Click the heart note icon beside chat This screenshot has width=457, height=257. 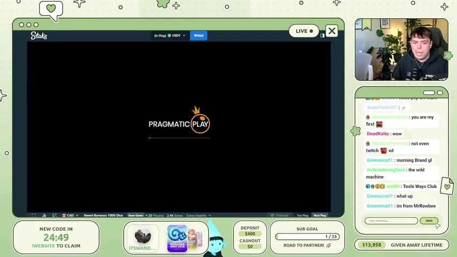click(x=447, y=186)
